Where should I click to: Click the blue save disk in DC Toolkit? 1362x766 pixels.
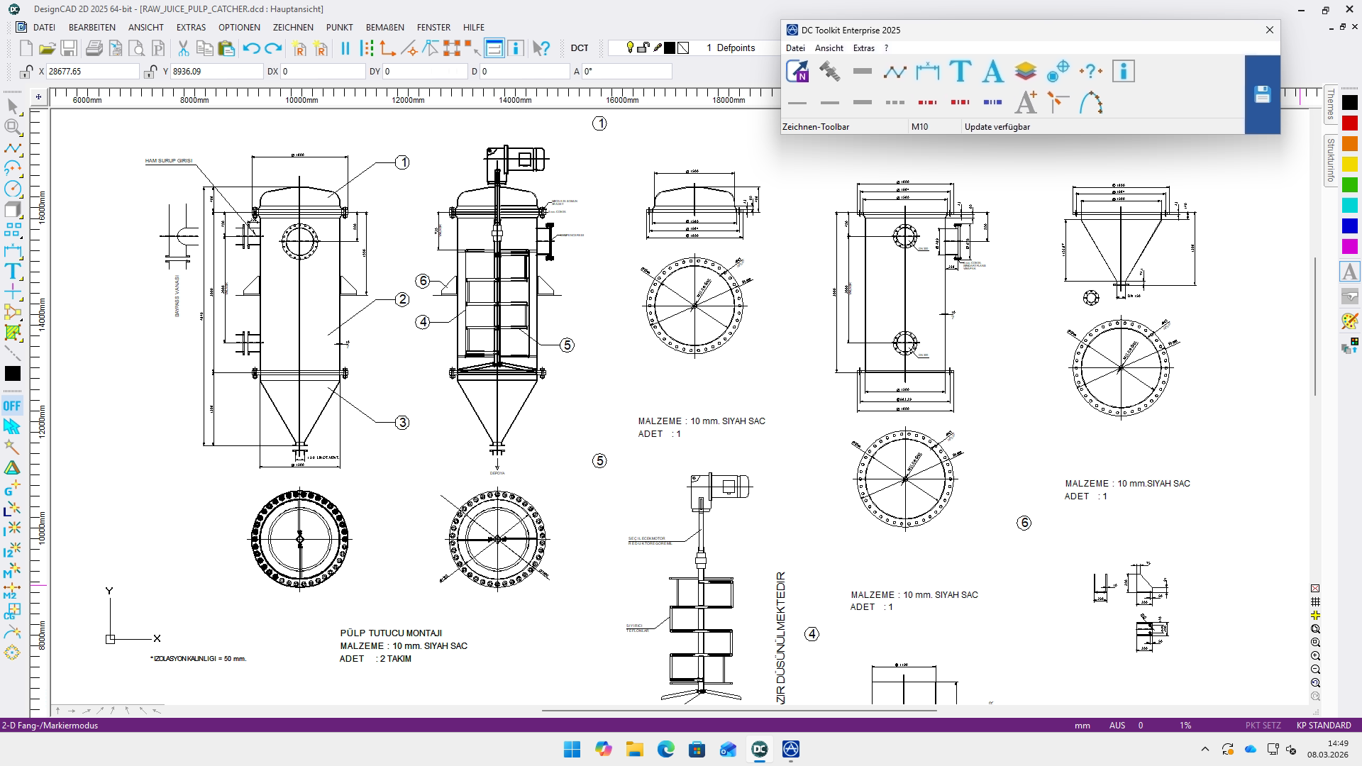pyautogui.click(x=1262, y=94)
